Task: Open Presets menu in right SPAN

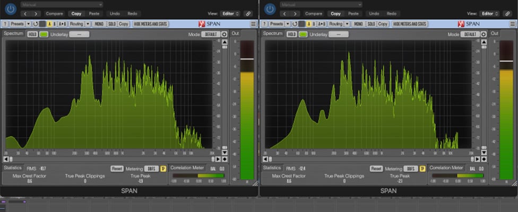Action: click(x=277, y=24)
